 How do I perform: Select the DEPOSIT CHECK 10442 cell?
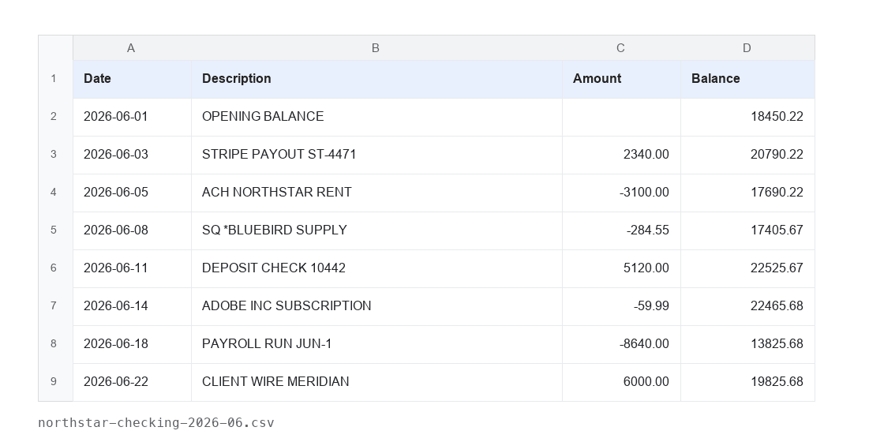point(376,268)
